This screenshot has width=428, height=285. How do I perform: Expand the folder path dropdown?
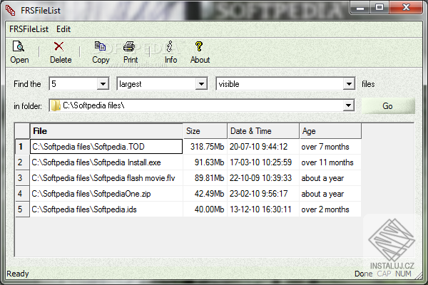coord(348,105)
